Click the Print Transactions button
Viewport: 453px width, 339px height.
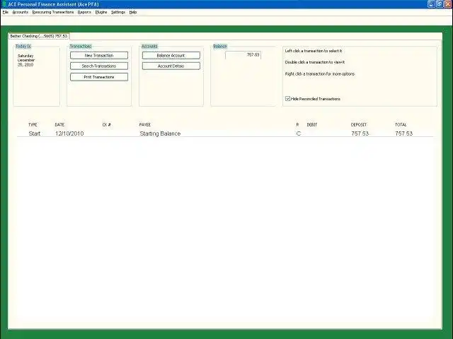point(99,77)
